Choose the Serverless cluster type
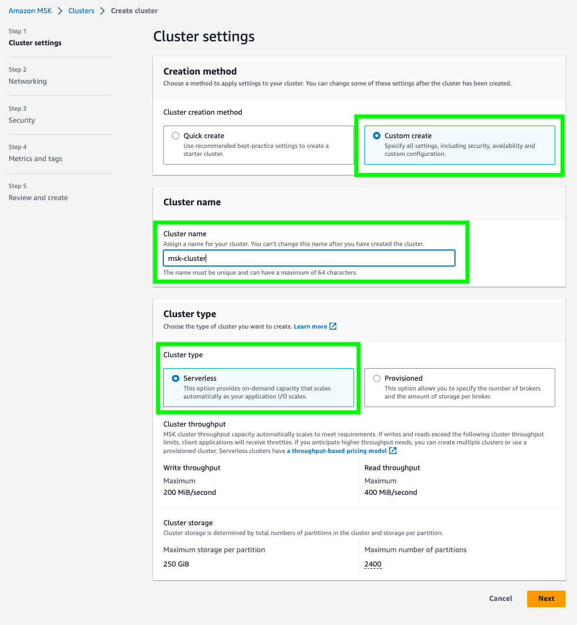 pos(258,388)
